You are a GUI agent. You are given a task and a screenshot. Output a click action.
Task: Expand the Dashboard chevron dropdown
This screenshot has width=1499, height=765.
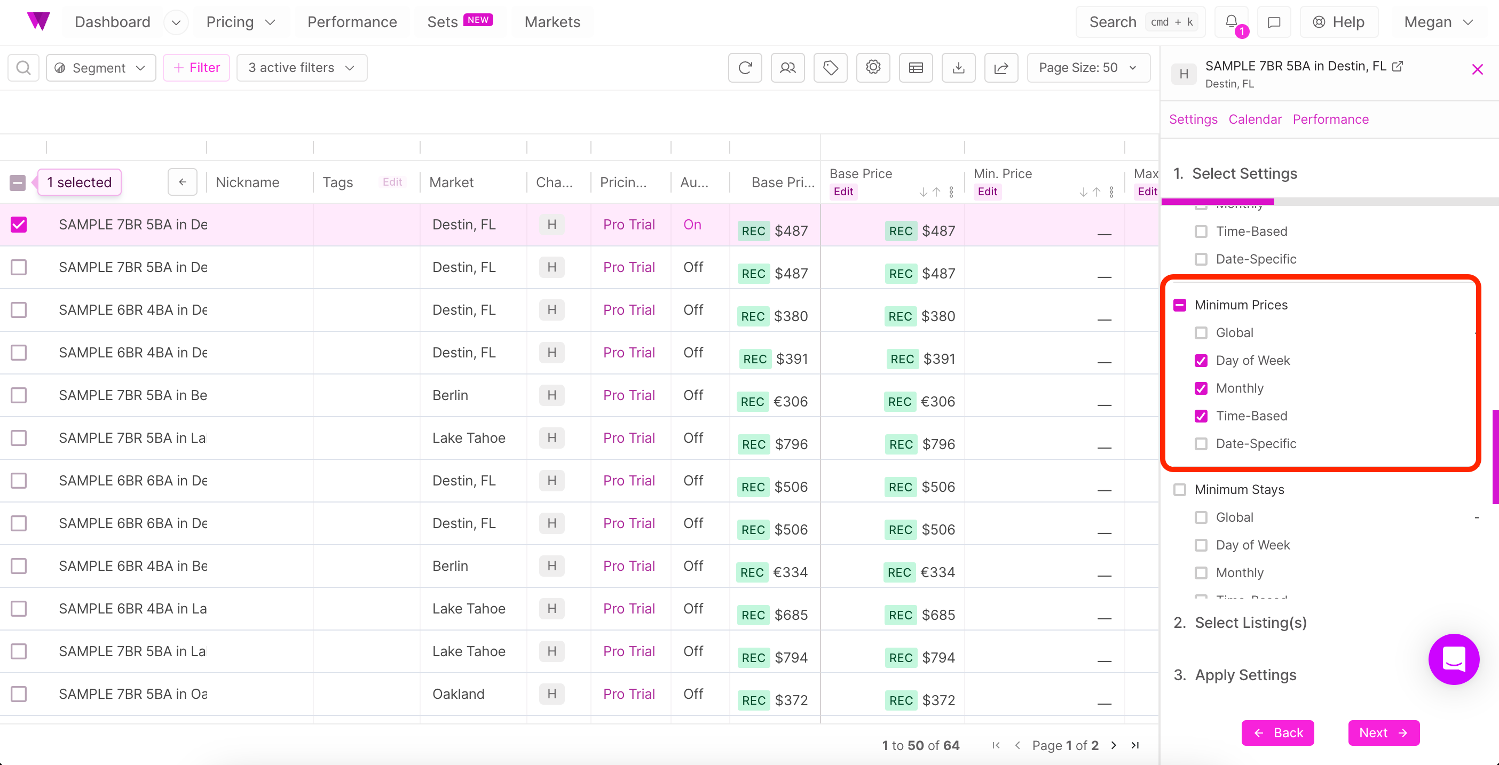(176, 22)
